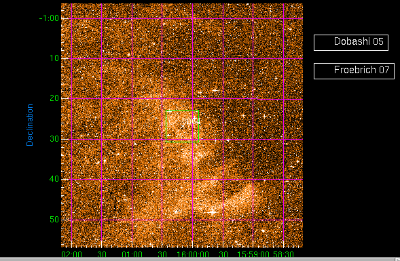Click the -1:00 declination tick label

(49, 18)
